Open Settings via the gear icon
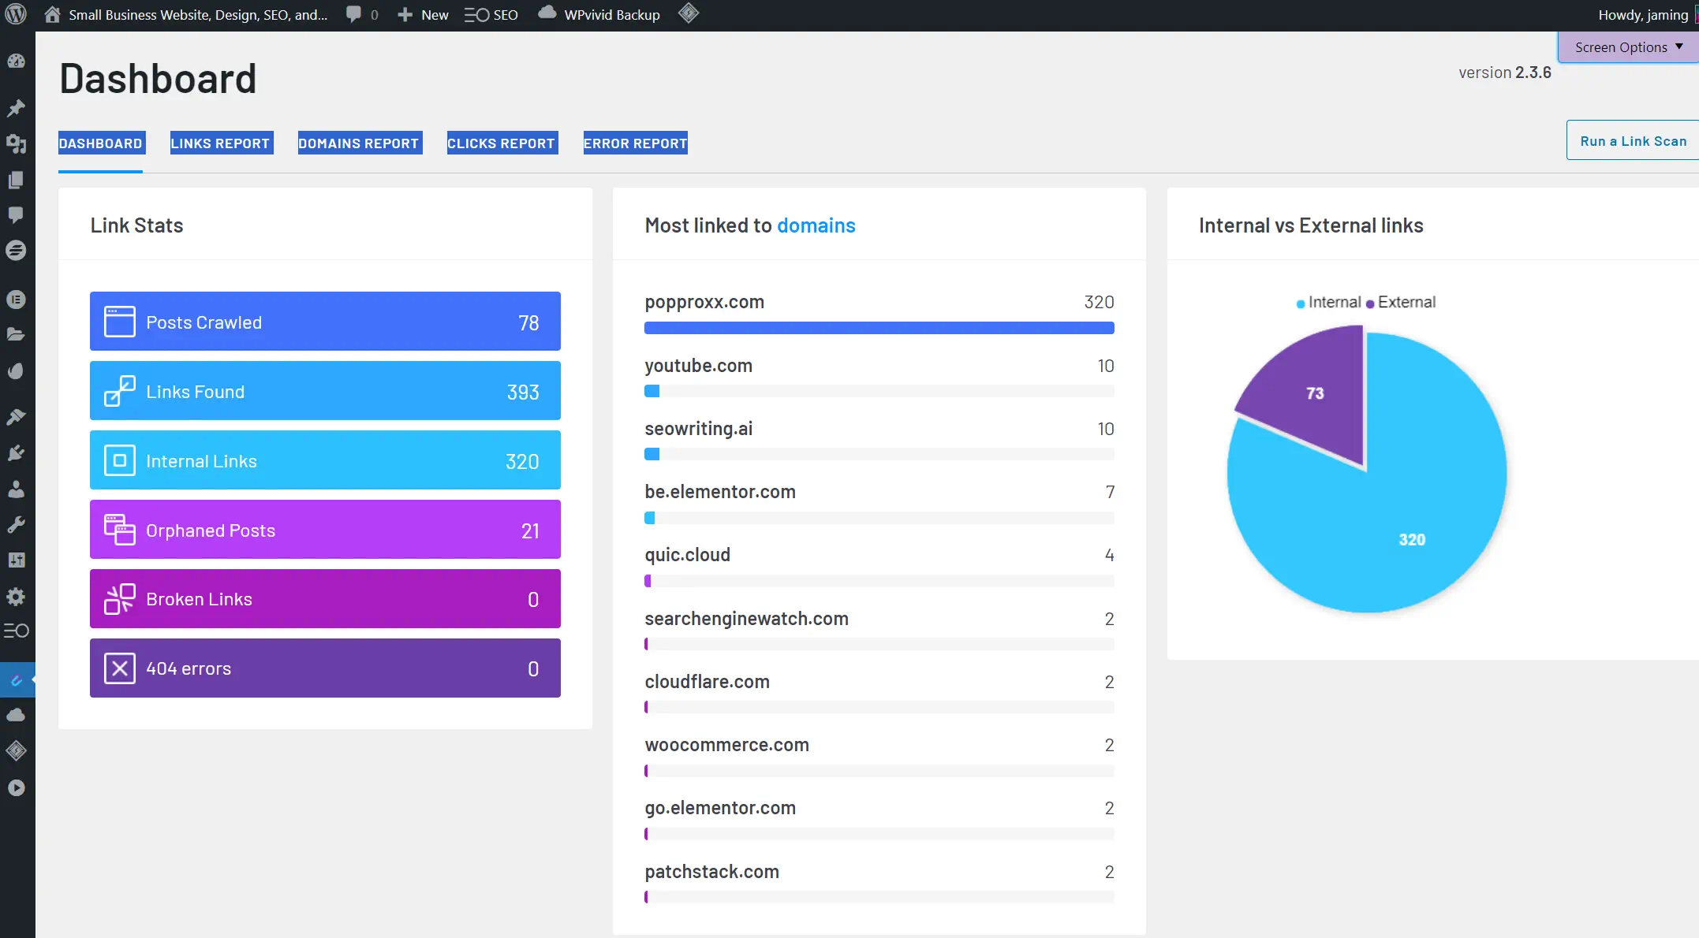 (16, 597)
